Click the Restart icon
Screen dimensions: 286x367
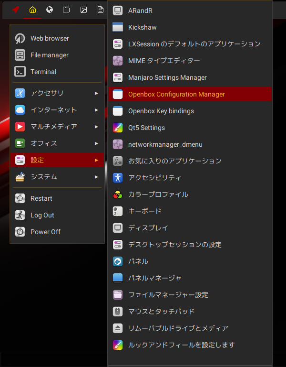pyautogui.click(x=20, y=198)
